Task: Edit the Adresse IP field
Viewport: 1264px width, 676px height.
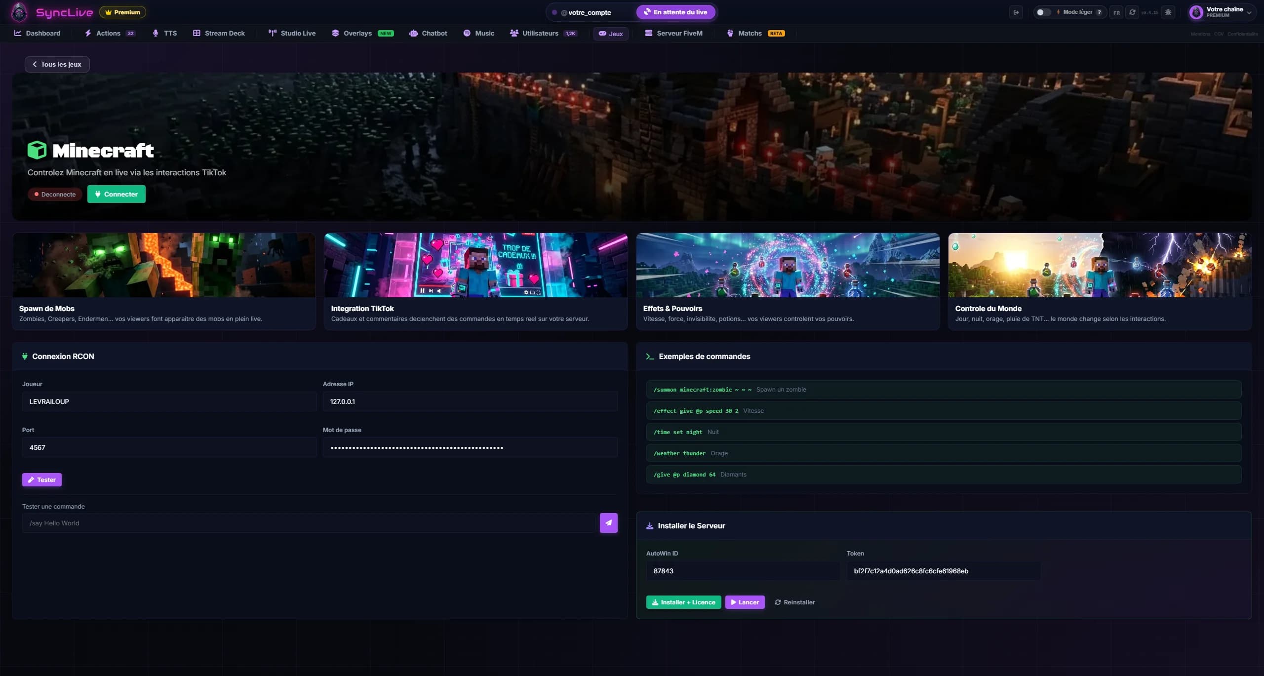Action: tap(470, 401)
